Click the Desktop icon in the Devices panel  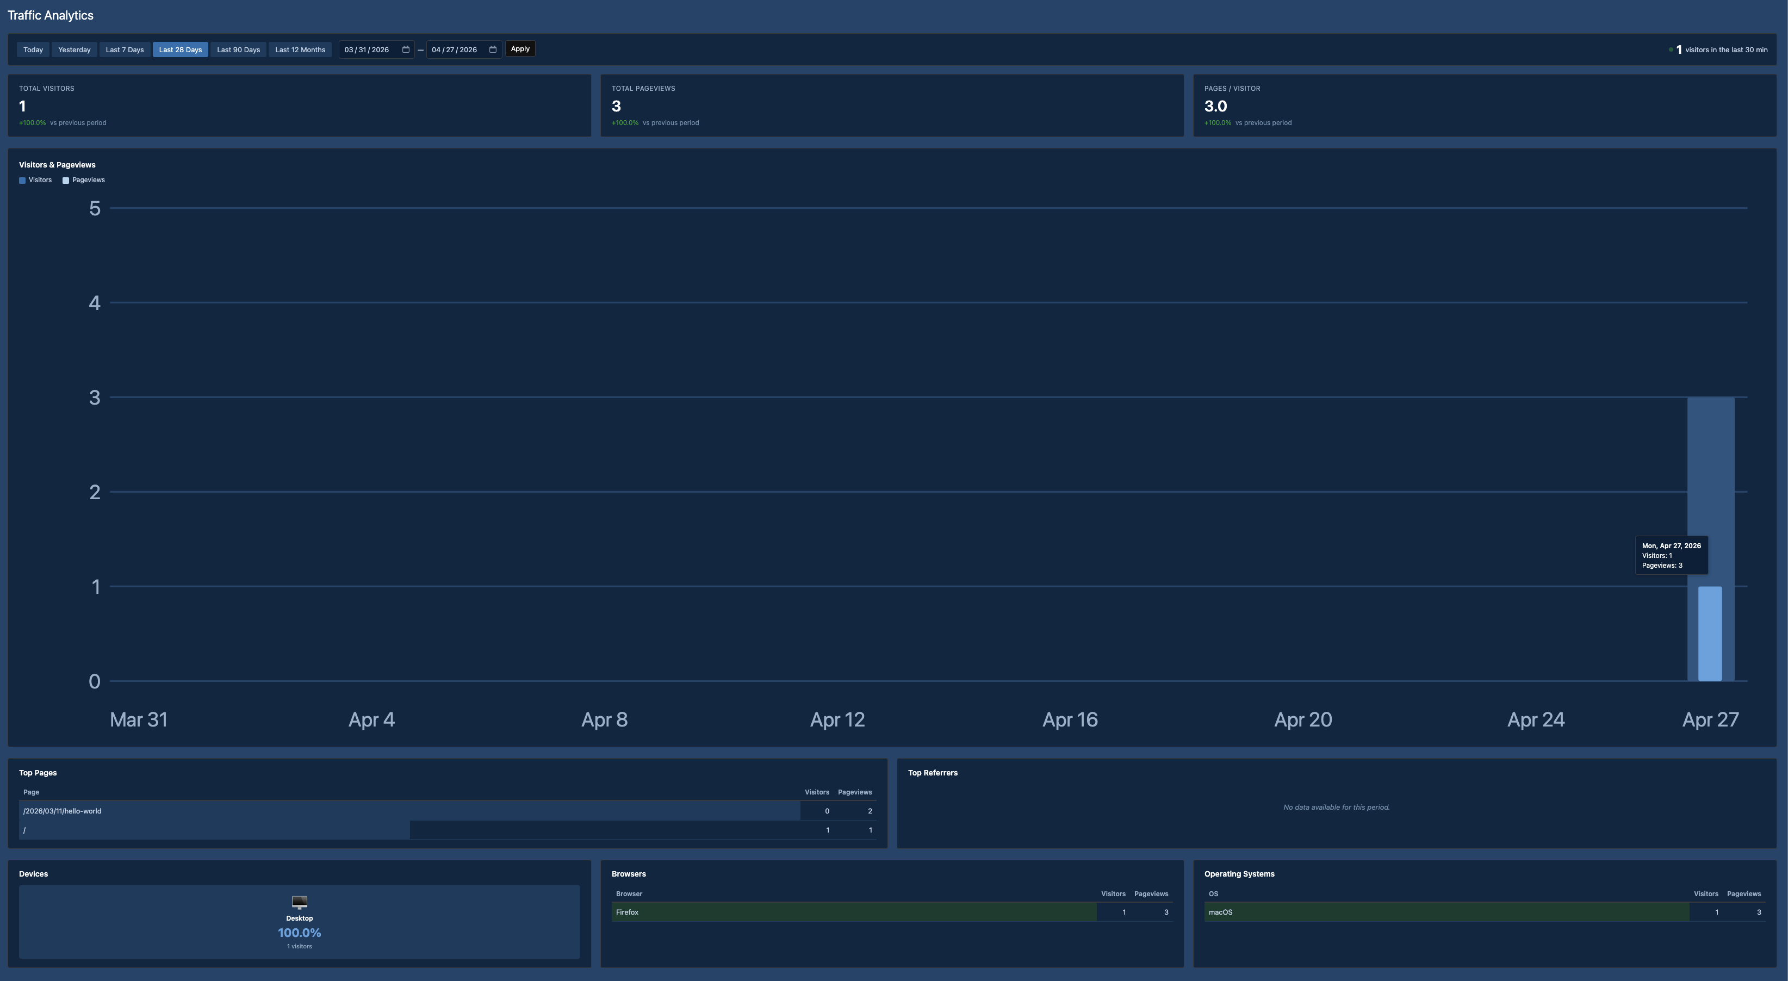pyautogui.click(x=299, y=902)
